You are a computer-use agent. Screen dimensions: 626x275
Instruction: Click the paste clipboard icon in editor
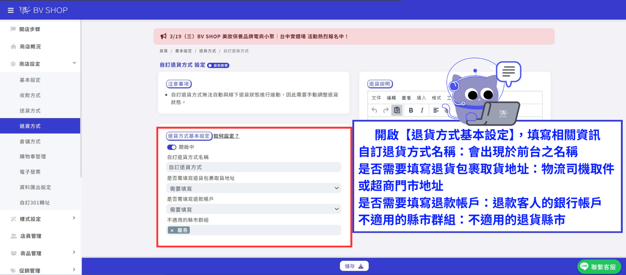click(x=397, y=110)
